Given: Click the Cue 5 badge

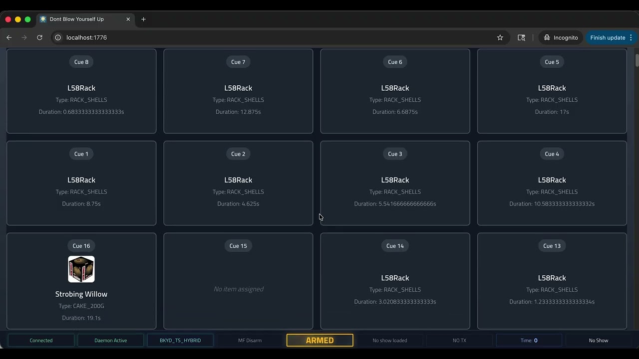Looking at the screenshot, I should pyautogui.click(x=552, y=62).
